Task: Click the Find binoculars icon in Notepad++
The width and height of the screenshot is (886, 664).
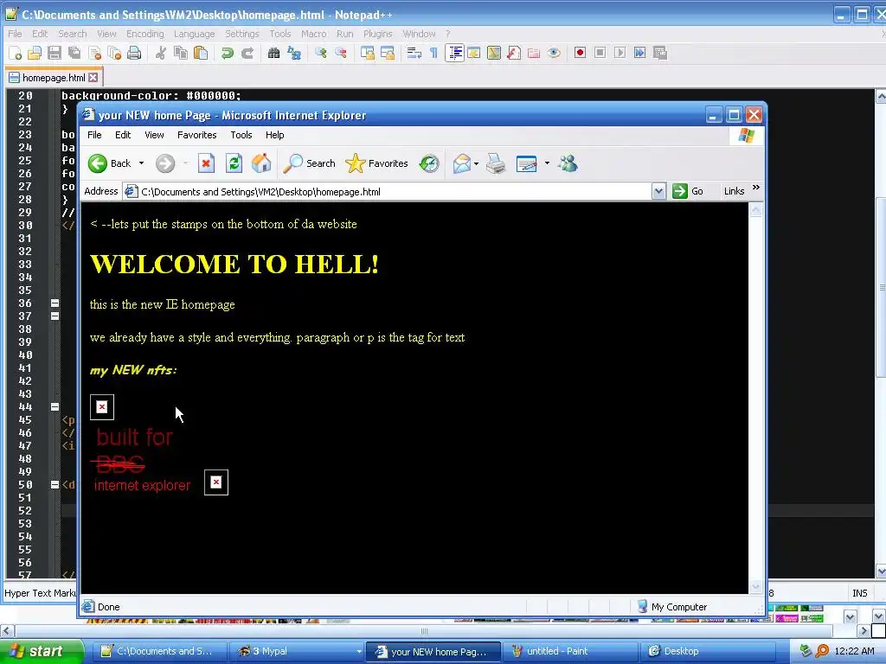Action: tap(274, 53)
